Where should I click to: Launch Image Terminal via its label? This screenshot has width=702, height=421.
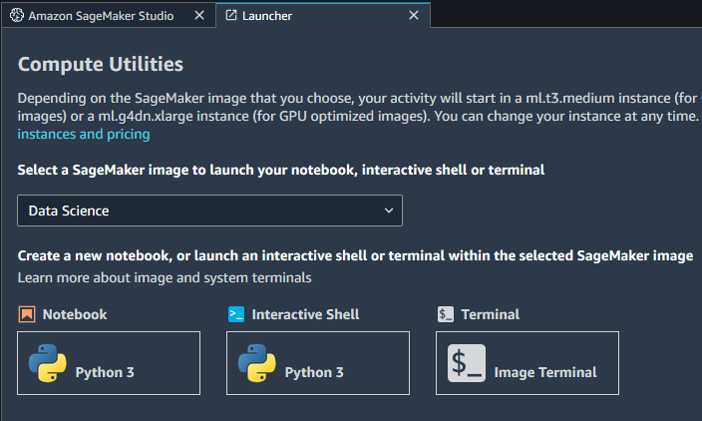pos(545,372)
